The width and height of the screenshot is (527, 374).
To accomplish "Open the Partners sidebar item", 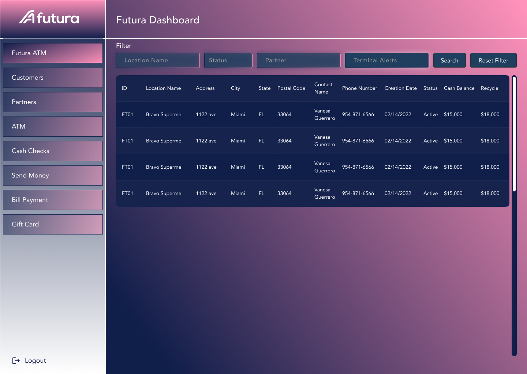I will coord(53,102).
